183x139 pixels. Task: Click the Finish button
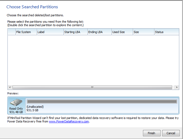click(152, 133)
